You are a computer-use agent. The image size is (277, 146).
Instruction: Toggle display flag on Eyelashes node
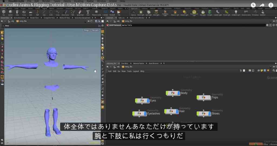[x=145, y=113]
